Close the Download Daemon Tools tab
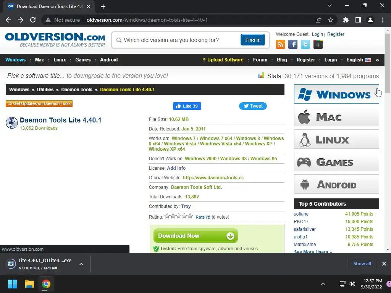This screenshot has height=293, width=391. click(89, 6)
